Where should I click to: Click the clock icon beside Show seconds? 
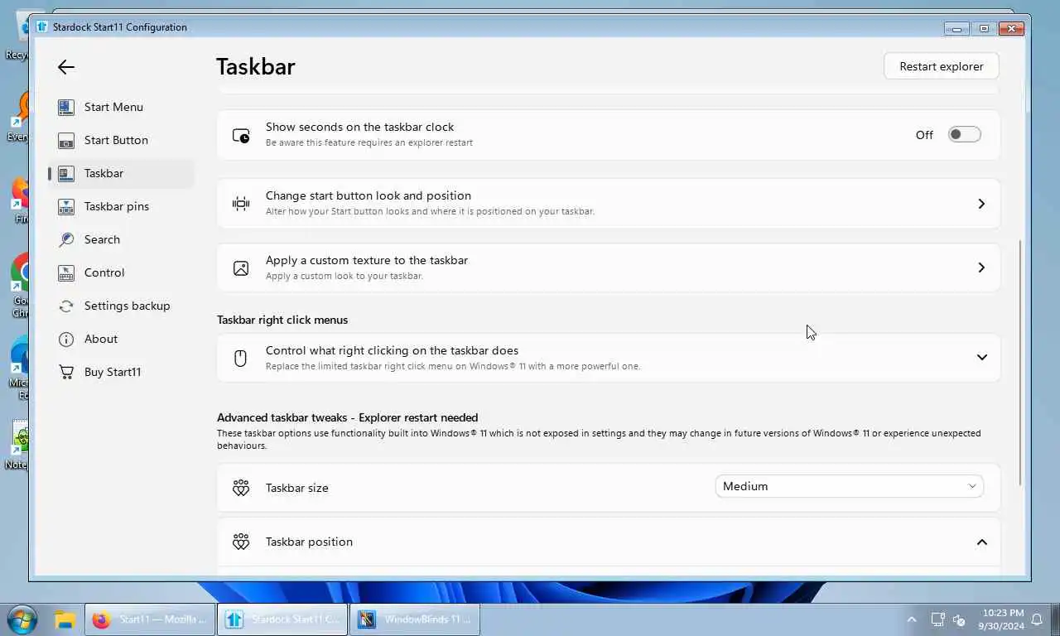click(x=241, y=135)
